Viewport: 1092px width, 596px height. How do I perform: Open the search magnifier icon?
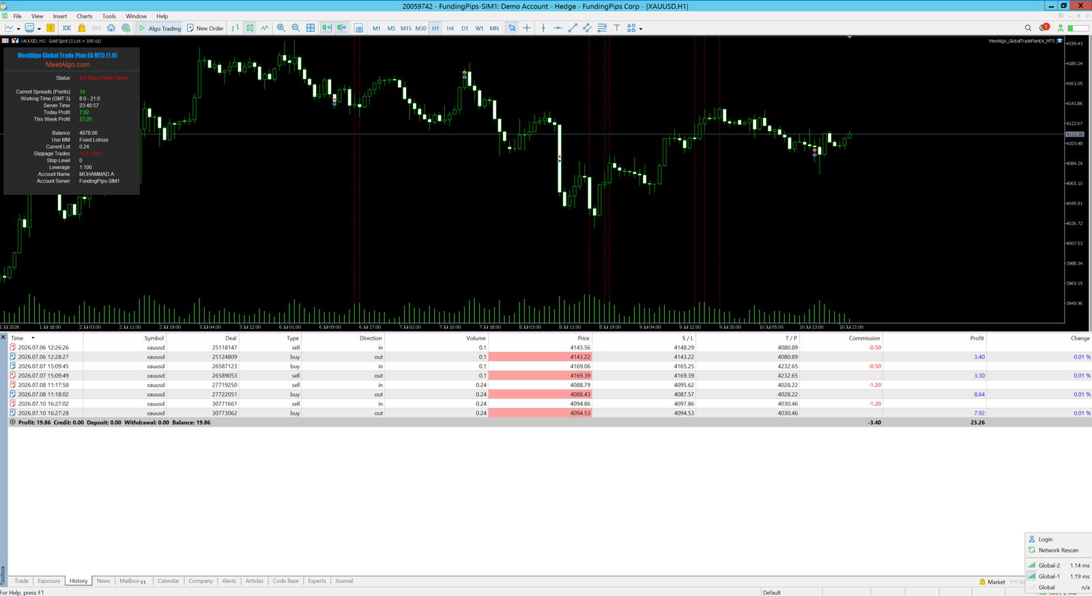click(x=1029, y=28)
